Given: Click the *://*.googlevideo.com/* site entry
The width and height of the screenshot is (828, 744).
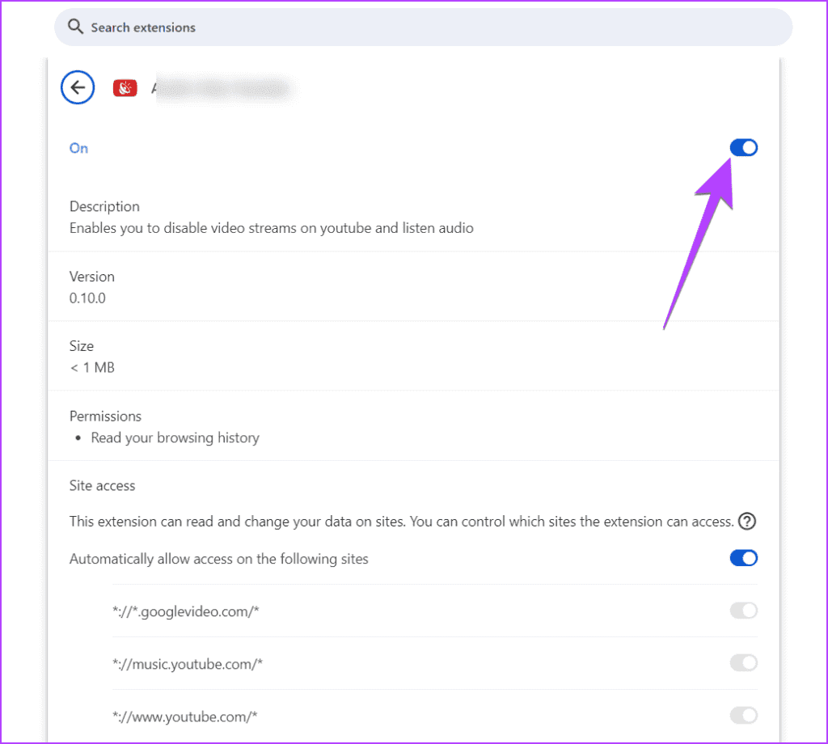Looking at the screenshot, I should point(186,611).
